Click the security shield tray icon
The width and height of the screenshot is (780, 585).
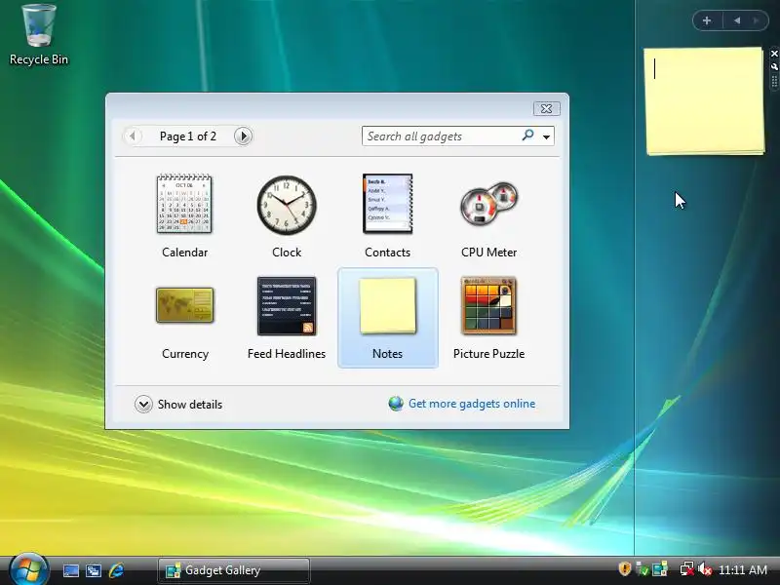[x=624, y=568]
